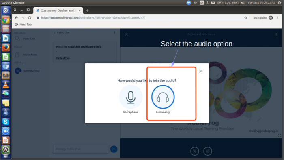Click the room.nobleprog.com address bar

point(93,18)
